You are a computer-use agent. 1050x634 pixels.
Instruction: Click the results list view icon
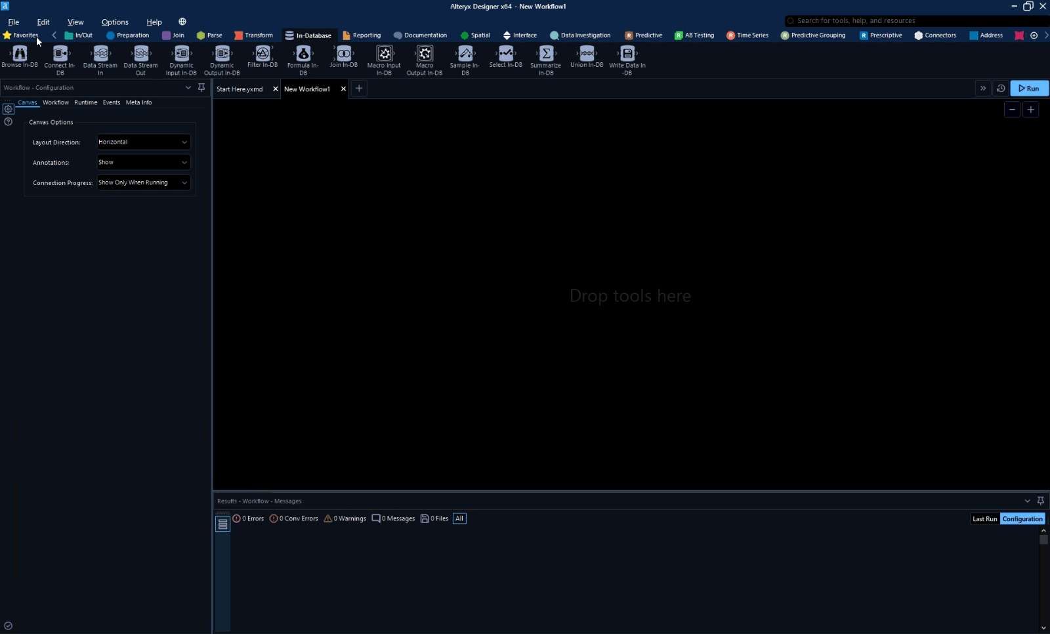(223, 524)
